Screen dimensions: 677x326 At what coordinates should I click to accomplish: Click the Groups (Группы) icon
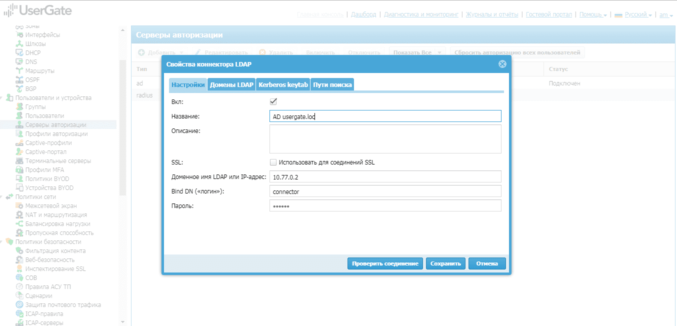click(x=19, y=106)
